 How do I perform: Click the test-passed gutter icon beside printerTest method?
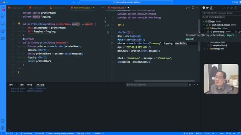point(108,32)
